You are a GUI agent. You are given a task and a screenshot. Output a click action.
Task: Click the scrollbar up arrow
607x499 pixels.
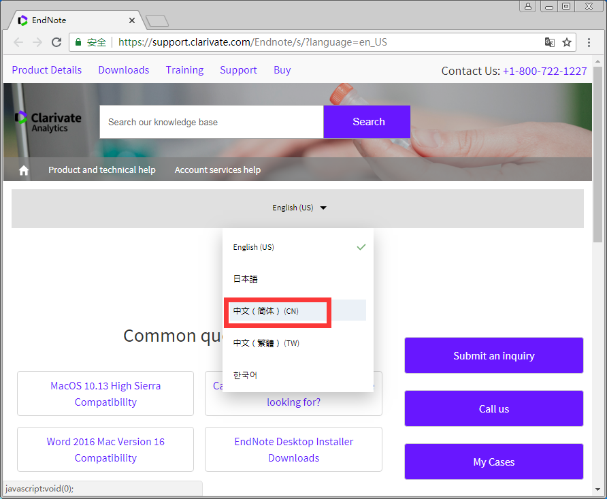pyautogui.click(x=597, y=61)
